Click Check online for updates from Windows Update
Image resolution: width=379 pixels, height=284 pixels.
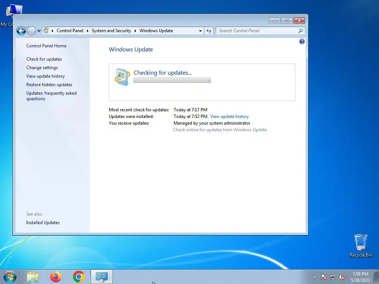(x=220, y=130)
